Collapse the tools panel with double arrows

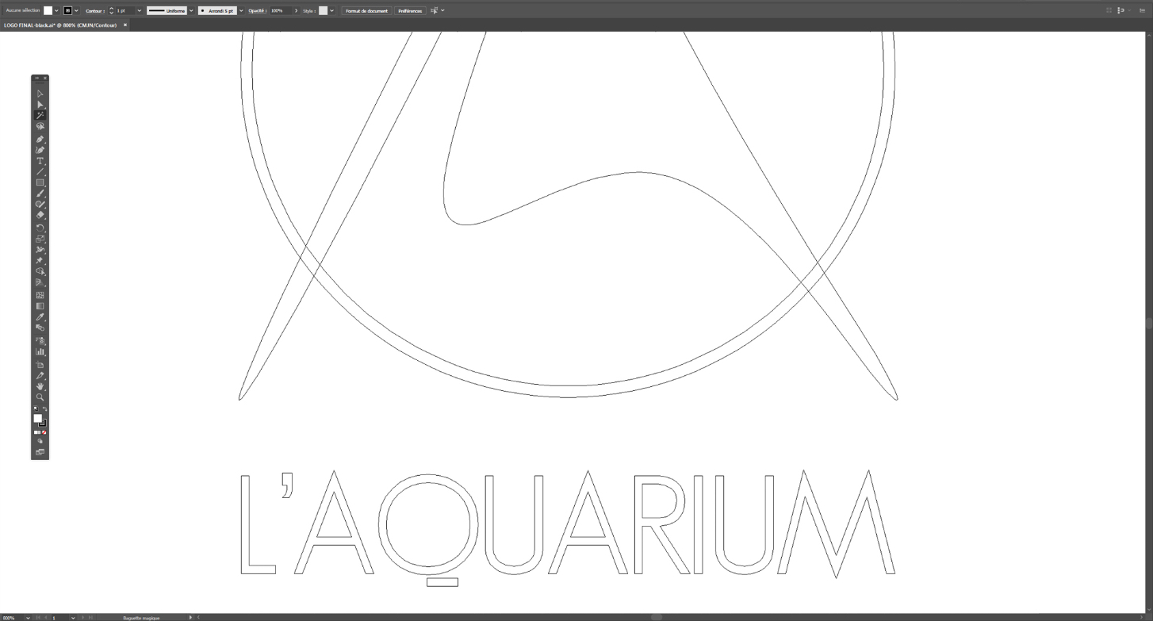36,78
